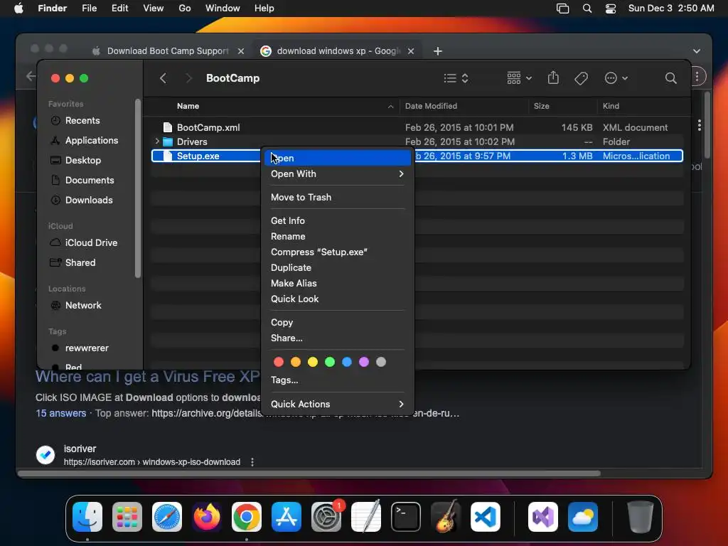Launch Visual Studio Code from the Dock

[486, 517]
